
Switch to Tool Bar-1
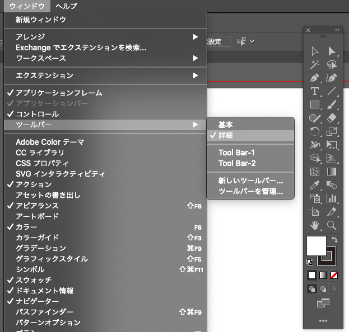tap(250, 153)
